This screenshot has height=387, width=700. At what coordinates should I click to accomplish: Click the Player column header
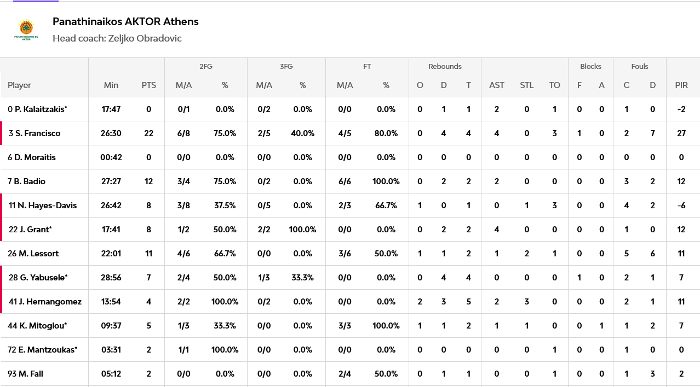[19, 85]
